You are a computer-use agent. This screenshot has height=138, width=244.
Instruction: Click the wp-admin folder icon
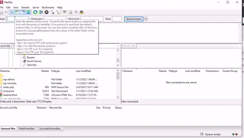[x=1, y=79]
